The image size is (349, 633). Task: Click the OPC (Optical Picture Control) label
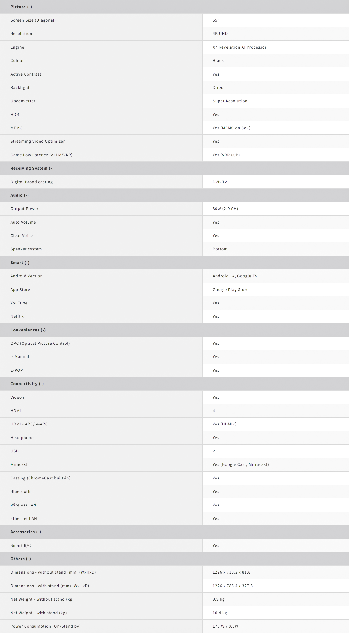click(x=40, y=343)
